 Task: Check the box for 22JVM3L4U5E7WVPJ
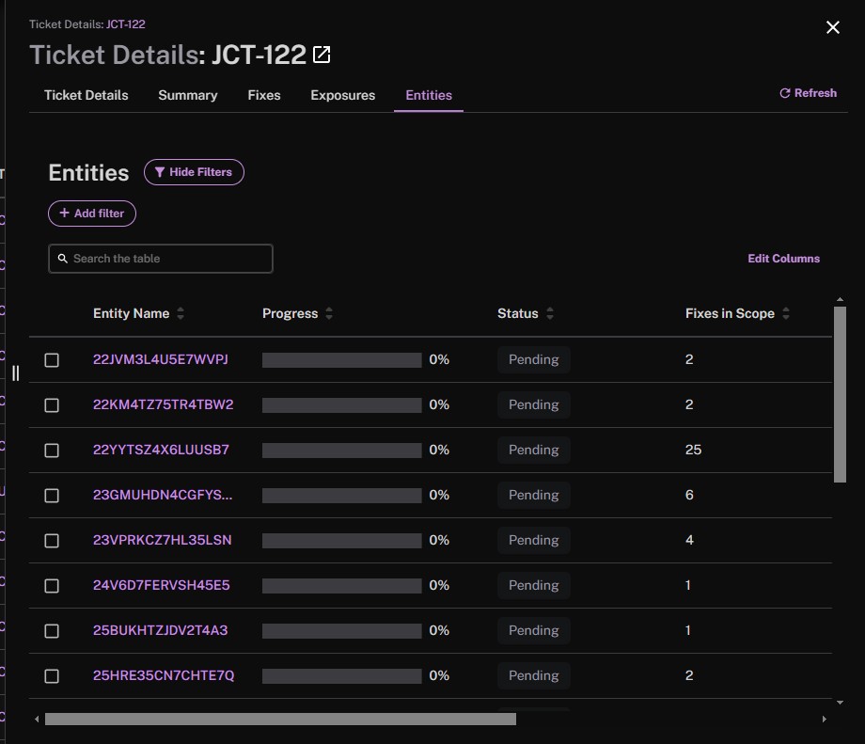52,360
